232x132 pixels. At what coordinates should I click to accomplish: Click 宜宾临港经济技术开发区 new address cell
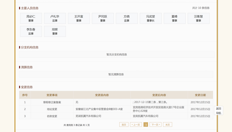pos(158,109)
